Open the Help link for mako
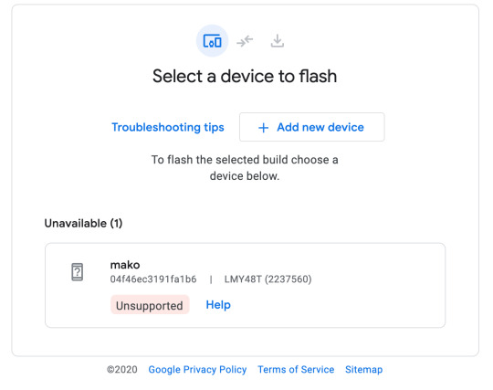The width and height of the screenshot is (493, 390). pos(218,305)
